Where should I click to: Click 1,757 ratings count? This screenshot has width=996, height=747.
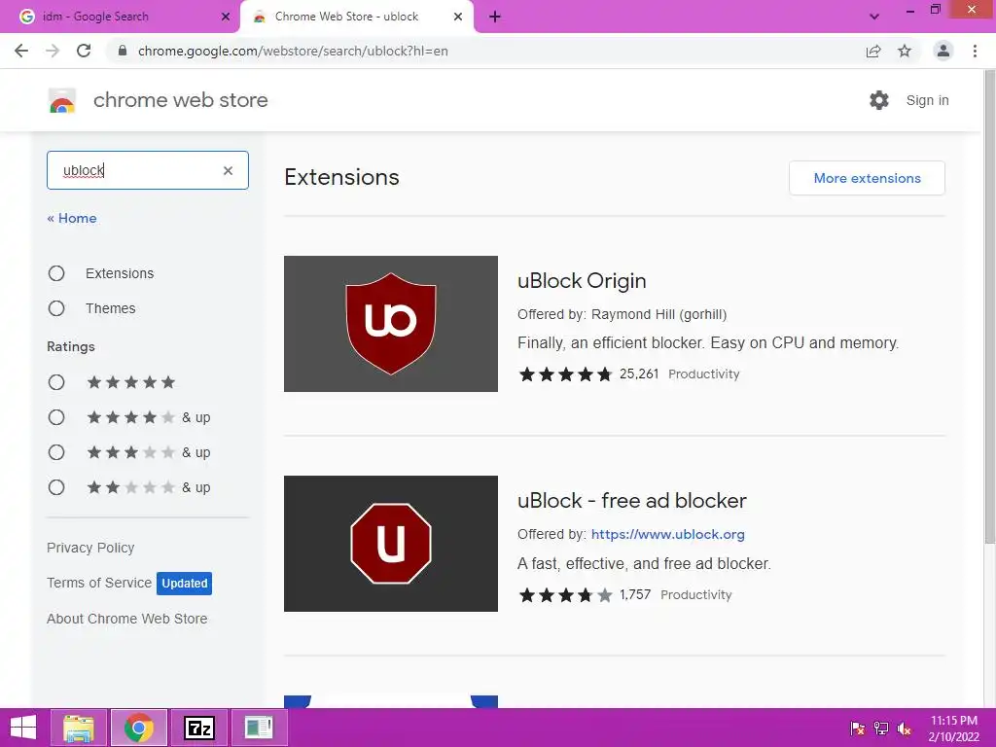(x=635, y=594)
